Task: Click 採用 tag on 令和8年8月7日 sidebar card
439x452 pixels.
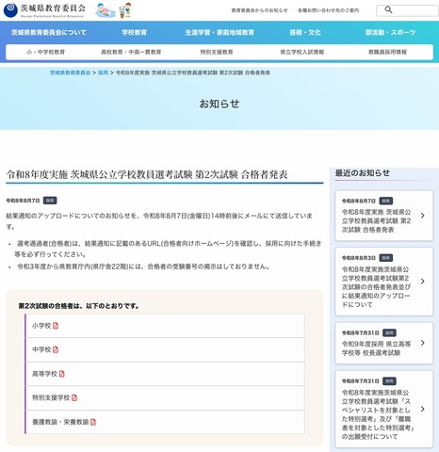Action: [x=386, y=201]
